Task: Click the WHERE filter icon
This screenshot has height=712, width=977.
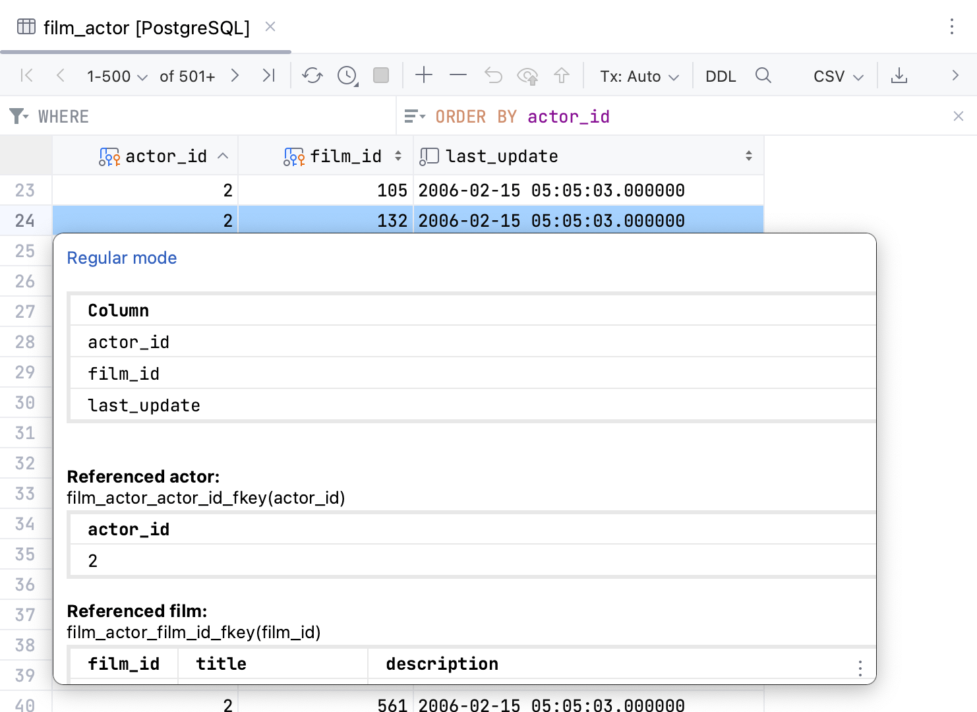Action: pos(17,116)
